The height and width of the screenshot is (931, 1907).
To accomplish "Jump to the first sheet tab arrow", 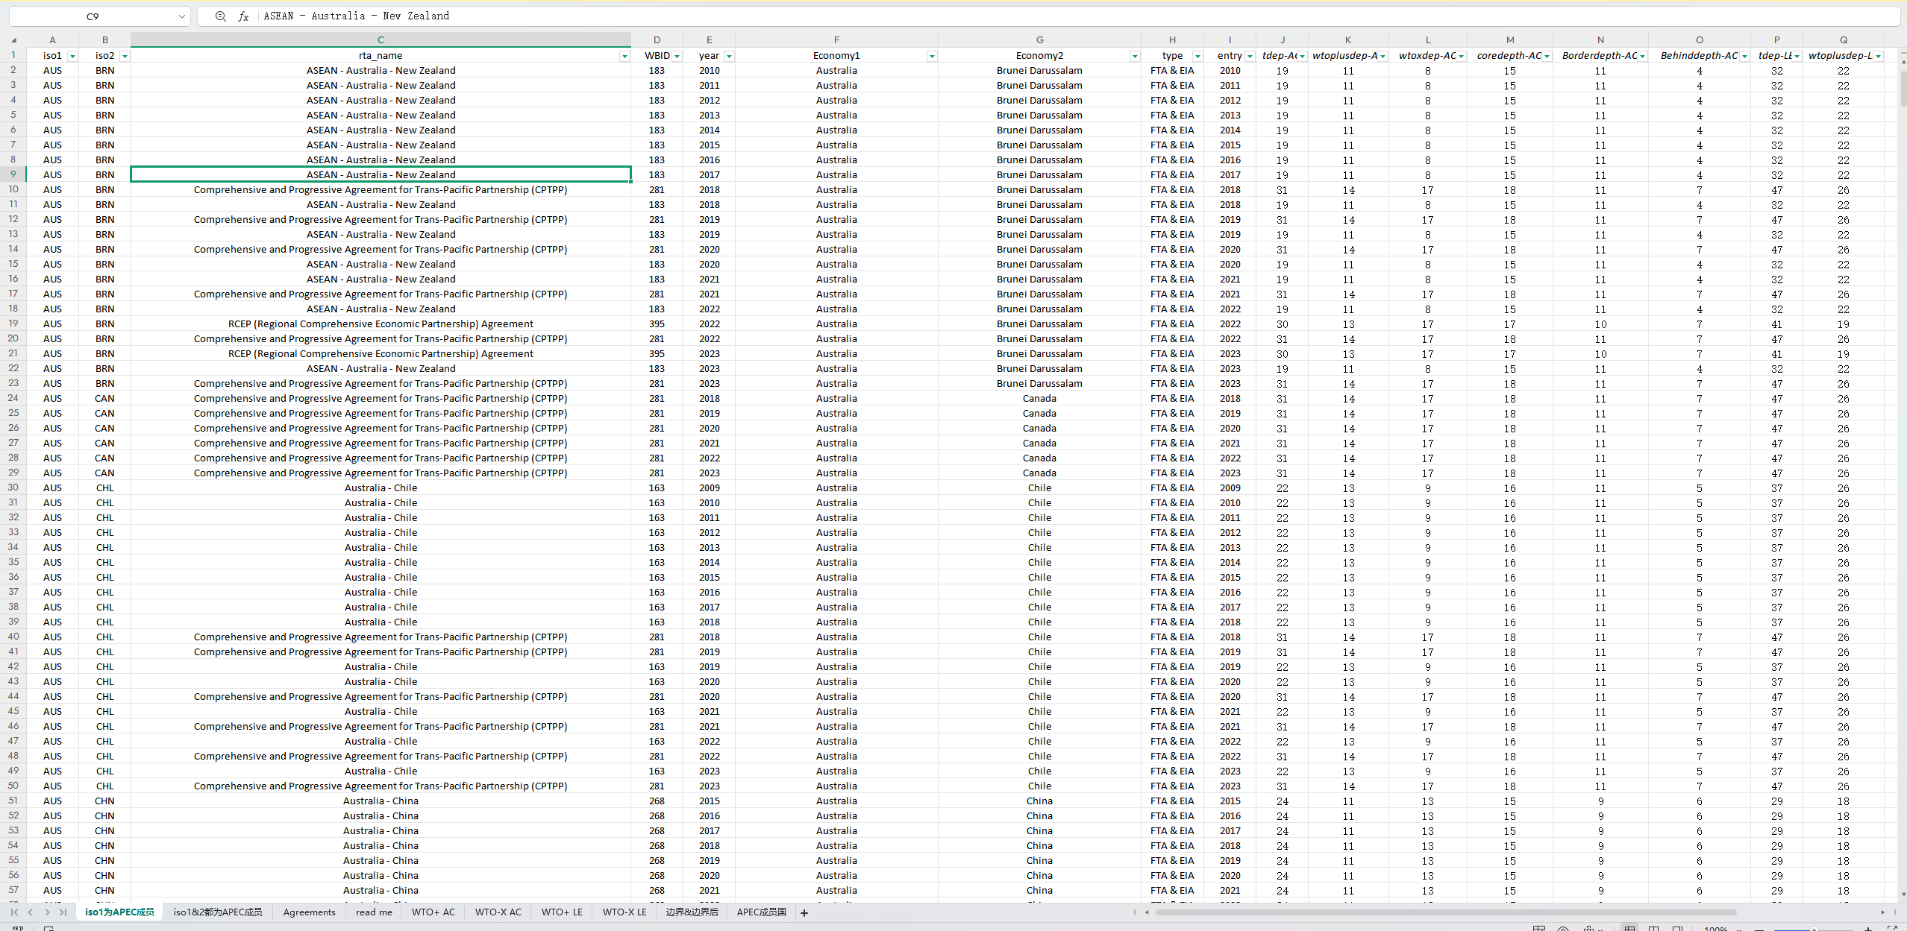I will click(x=14, y=912).
